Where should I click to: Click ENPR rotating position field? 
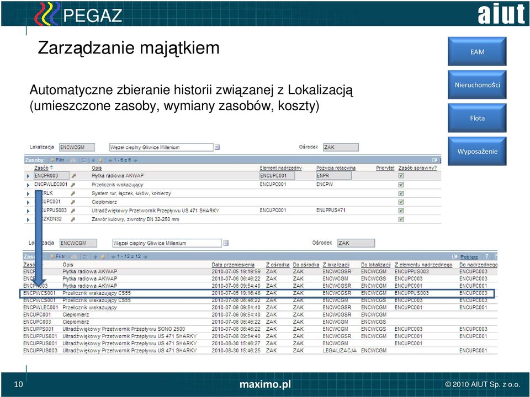click(333, 175)
